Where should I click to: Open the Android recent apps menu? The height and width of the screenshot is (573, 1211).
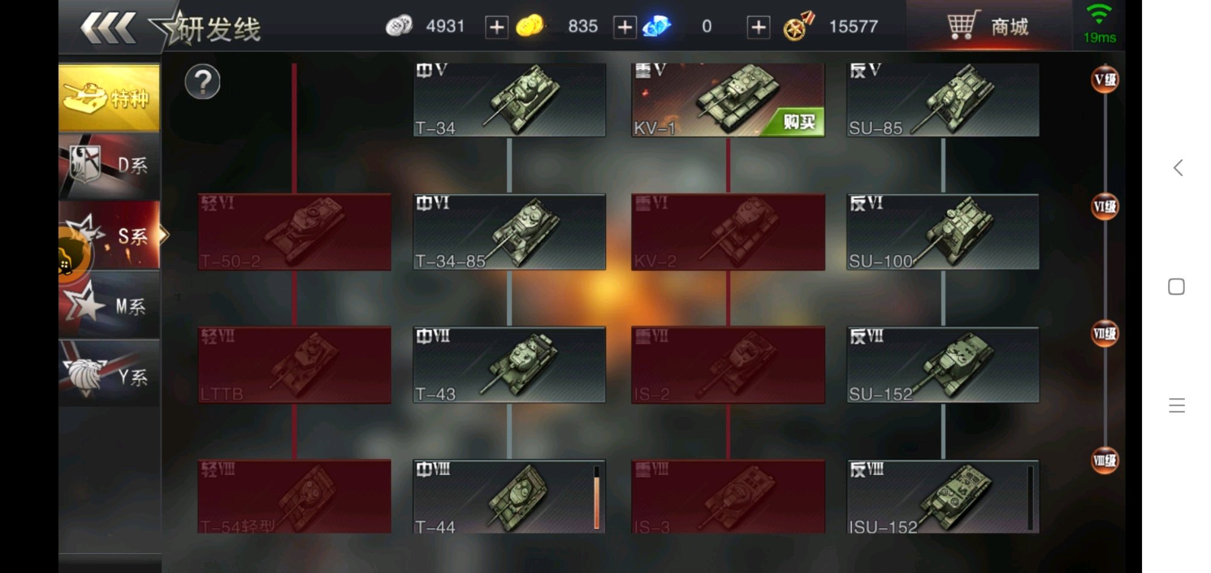[x=1176, y=405]
